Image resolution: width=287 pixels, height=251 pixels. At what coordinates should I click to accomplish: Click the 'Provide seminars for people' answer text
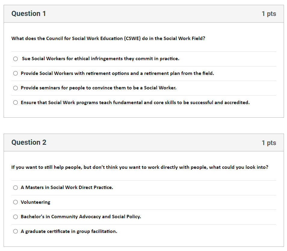tap(98, 88)
